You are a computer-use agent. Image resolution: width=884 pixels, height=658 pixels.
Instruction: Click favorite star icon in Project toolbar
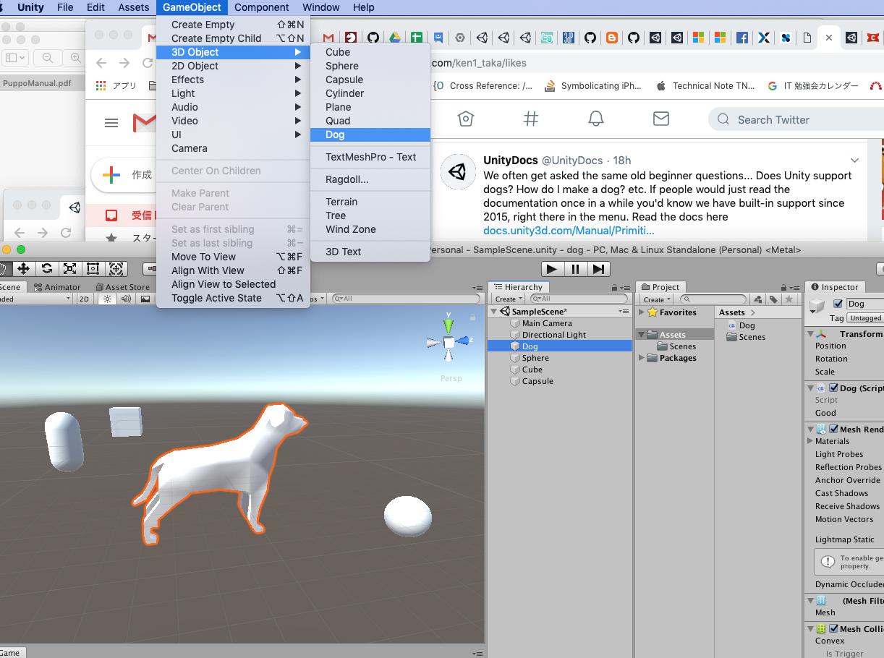pos(789,299)
